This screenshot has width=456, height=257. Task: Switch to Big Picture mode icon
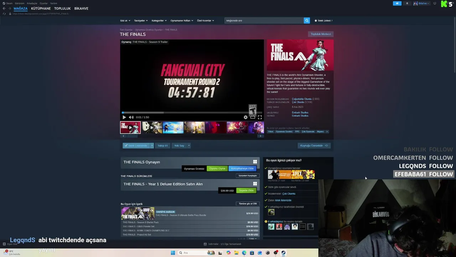(x=435, y=3)
